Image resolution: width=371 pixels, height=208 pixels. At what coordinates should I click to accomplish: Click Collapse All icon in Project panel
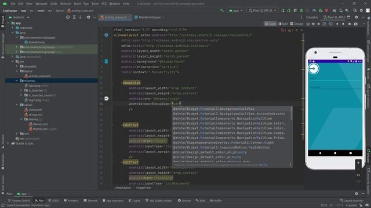[x=80, y=17]
